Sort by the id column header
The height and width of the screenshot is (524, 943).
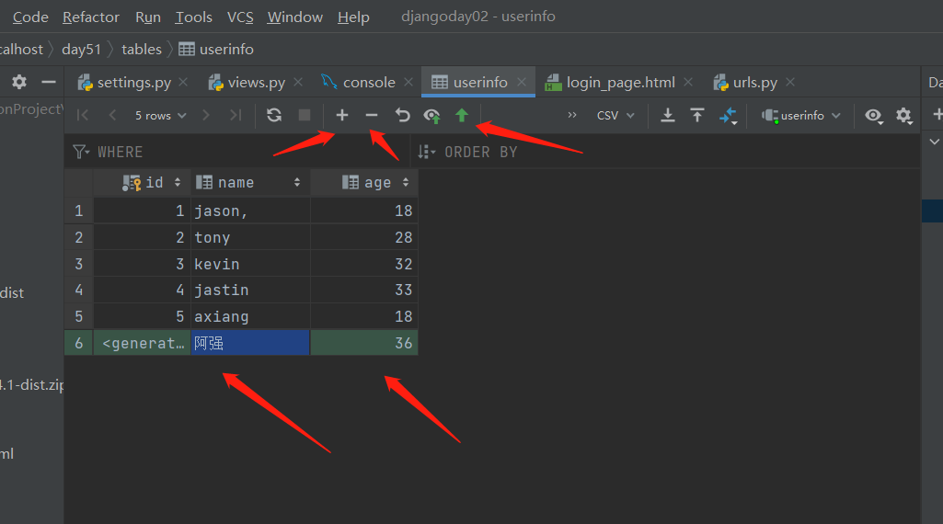pos(142,183)
